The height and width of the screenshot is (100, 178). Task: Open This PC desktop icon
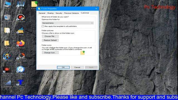(7, 5)
